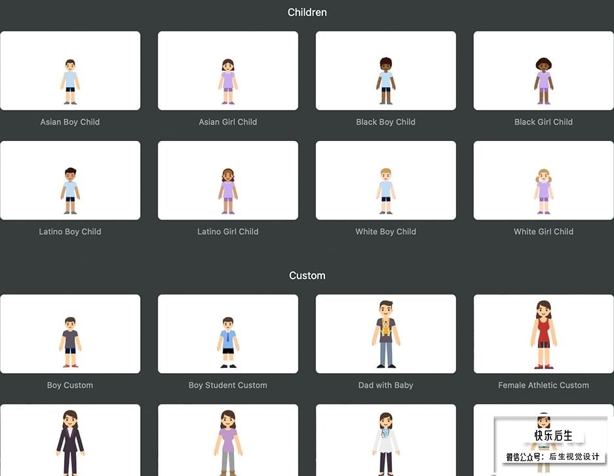Click the Dad with Baby label
Viewport: 614px width, 476px height.
coord(386,385)
